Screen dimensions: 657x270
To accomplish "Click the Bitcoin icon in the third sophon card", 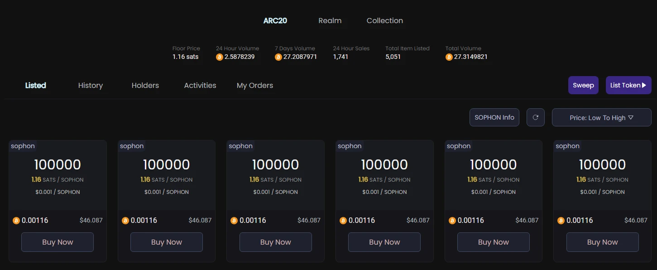I will [234, 221].
